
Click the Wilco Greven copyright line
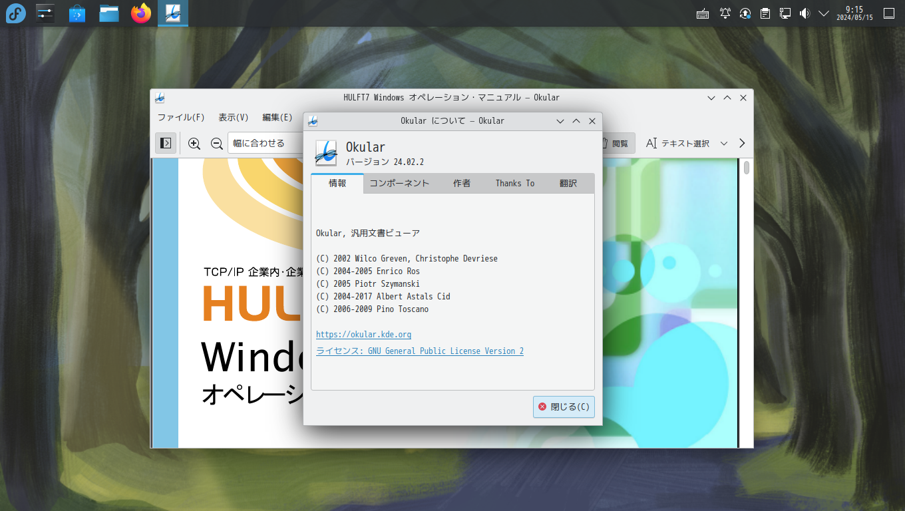tap(407, 259)
